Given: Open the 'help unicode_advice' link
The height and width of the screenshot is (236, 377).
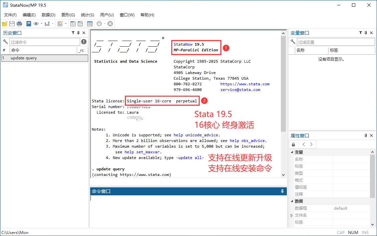Looking at the screenshot, I should pos(196,135).
